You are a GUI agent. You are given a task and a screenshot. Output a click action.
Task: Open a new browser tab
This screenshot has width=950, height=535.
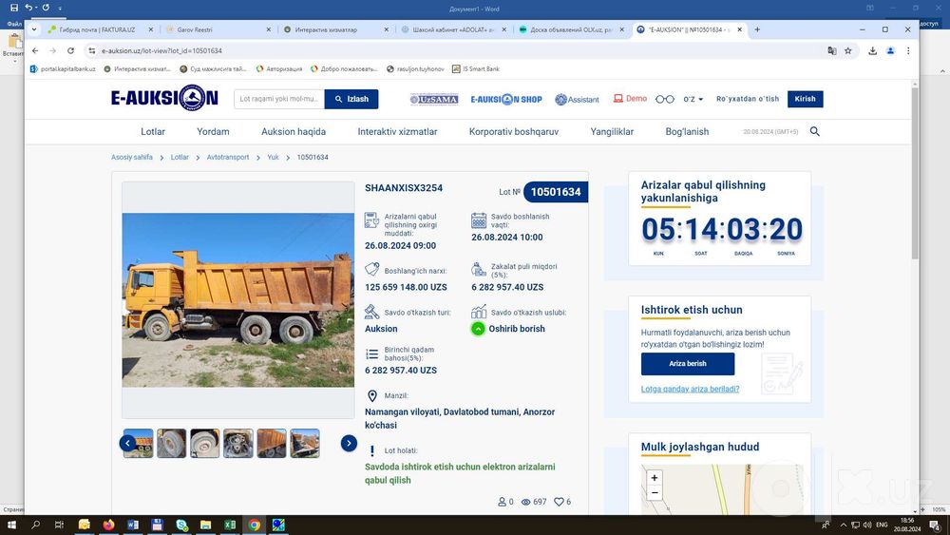[x=757, y=29]
